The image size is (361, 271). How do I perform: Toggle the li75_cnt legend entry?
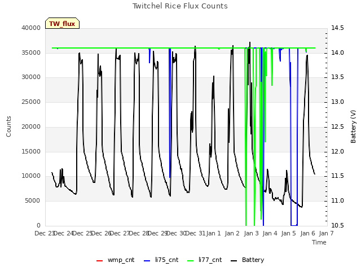click(x=161, y=260)
